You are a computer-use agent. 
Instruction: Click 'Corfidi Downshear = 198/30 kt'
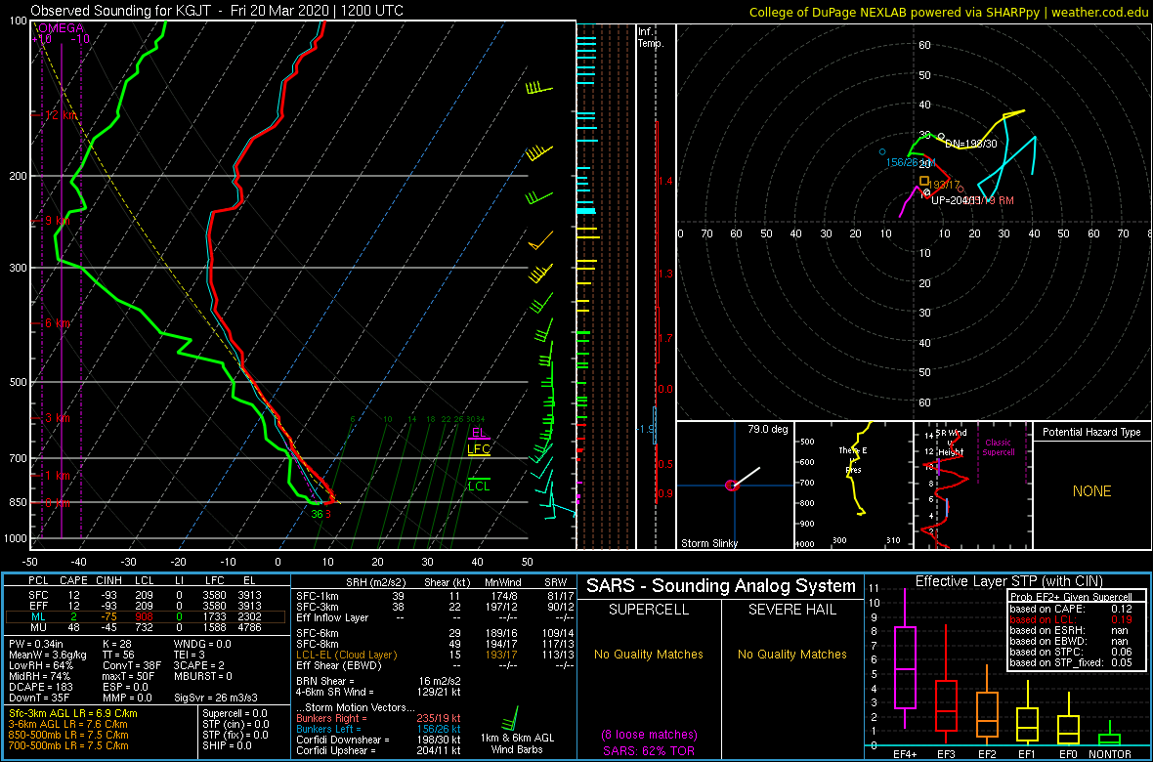[x=378, y=740]
